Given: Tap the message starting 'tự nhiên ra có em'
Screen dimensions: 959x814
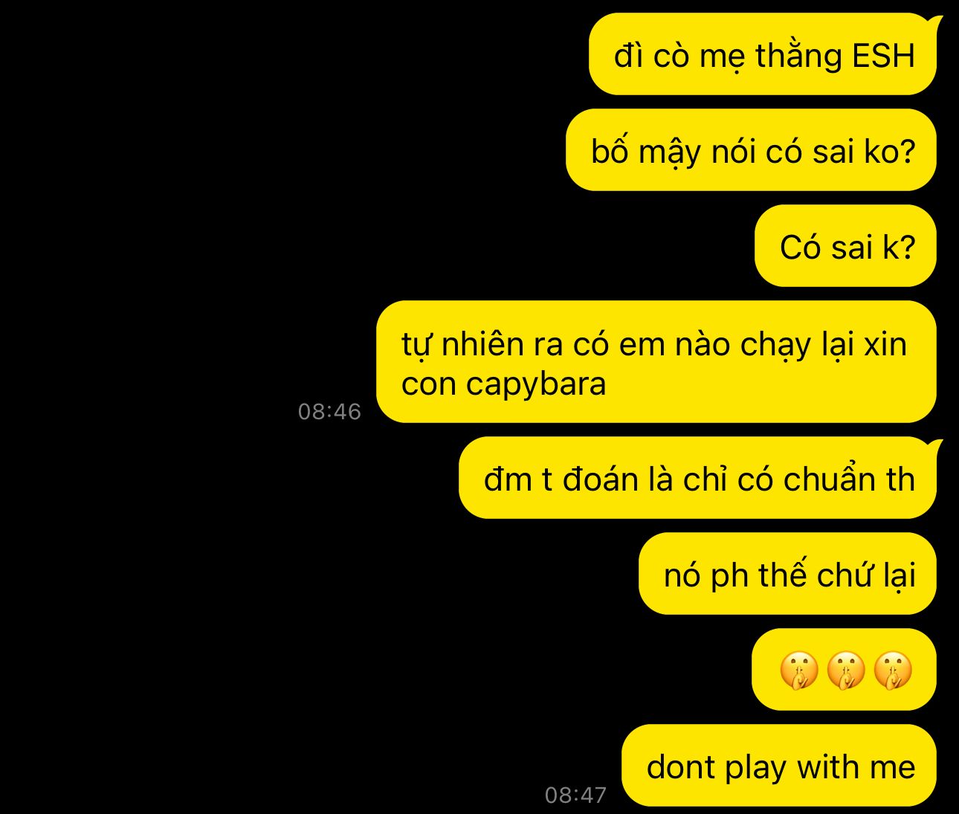Looking at the screenshot, I should point(656,362).
